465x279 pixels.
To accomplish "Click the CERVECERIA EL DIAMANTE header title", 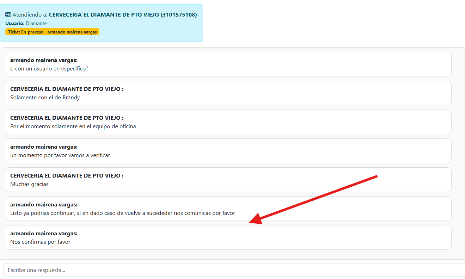I will click(104, 15).
